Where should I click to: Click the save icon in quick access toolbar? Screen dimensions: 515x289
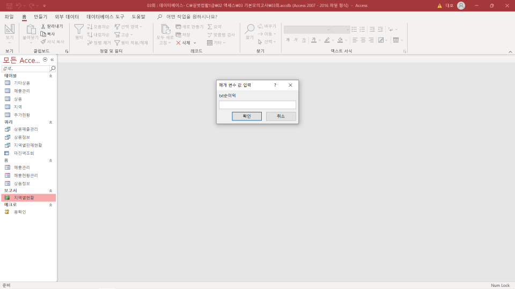pos(9,5)
